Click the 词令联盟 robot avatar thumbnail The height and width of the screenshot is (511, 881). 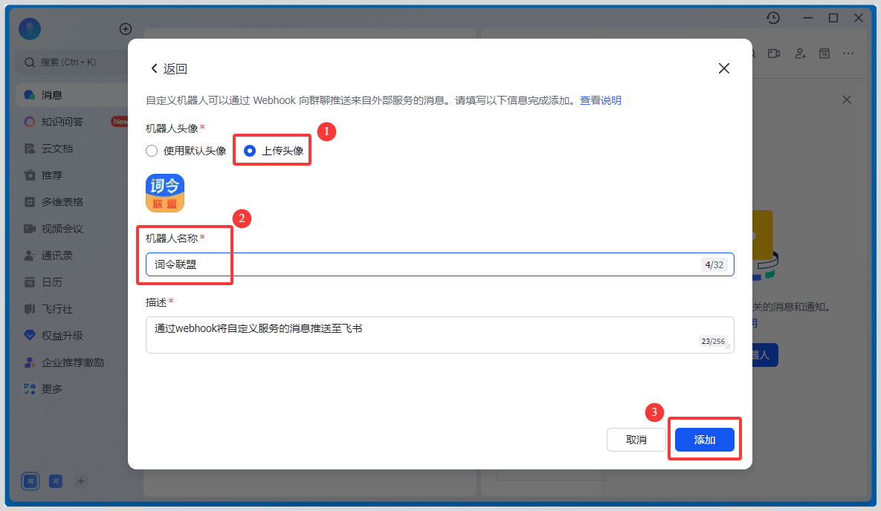pos(165,193)
